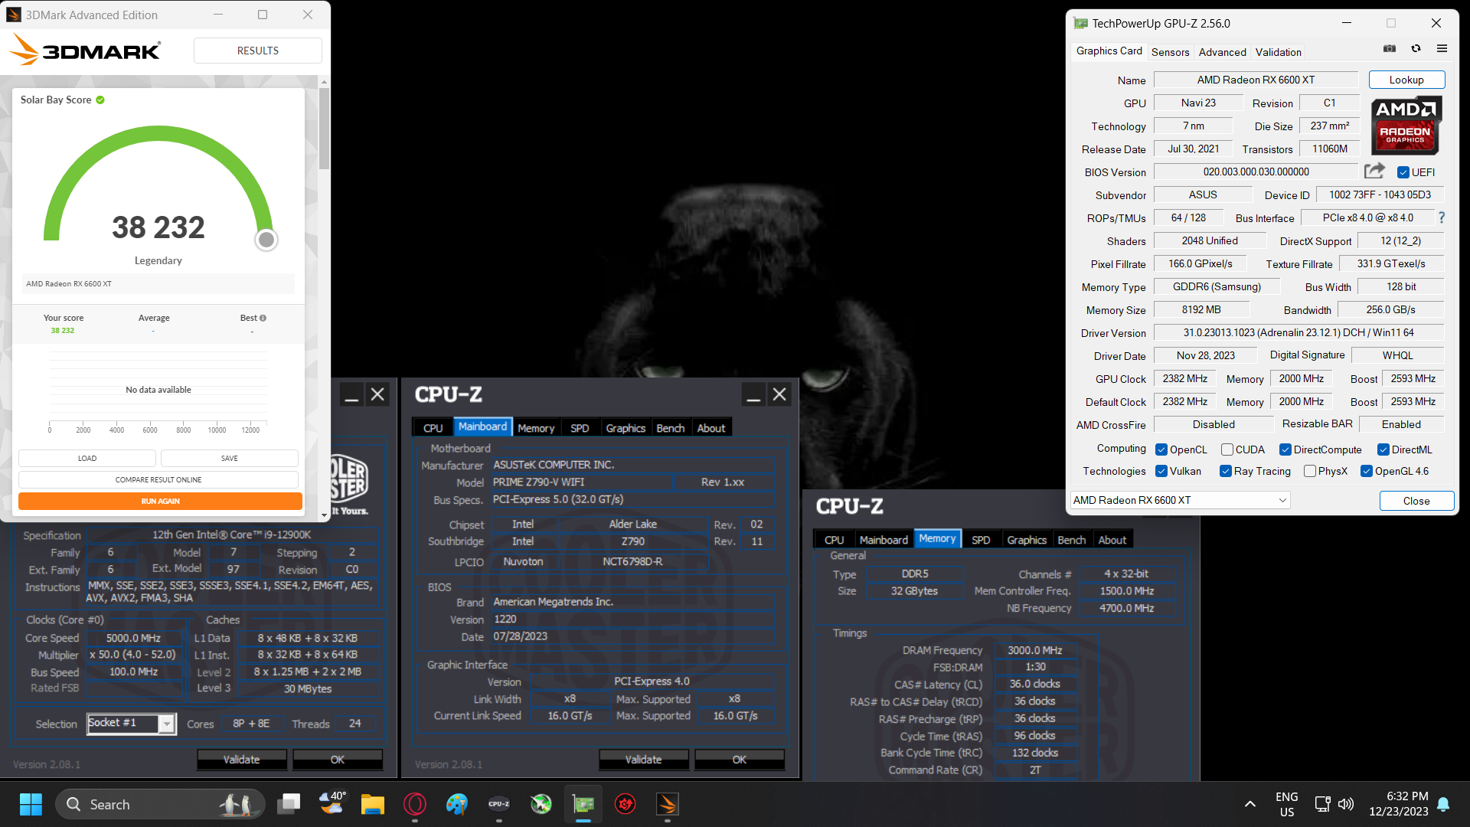Screen dimensions: 1470x827
Task: Click Validate in the CPU-Z CPU window
Action: (242, 760)
